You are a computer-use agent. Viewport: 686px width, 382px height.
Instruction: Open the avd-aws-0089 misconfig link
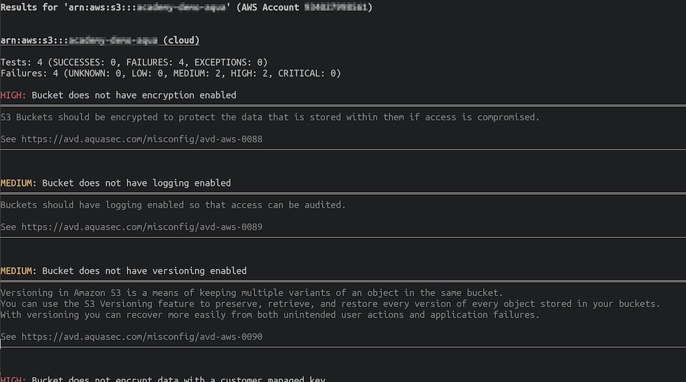[x=142, y=227]
